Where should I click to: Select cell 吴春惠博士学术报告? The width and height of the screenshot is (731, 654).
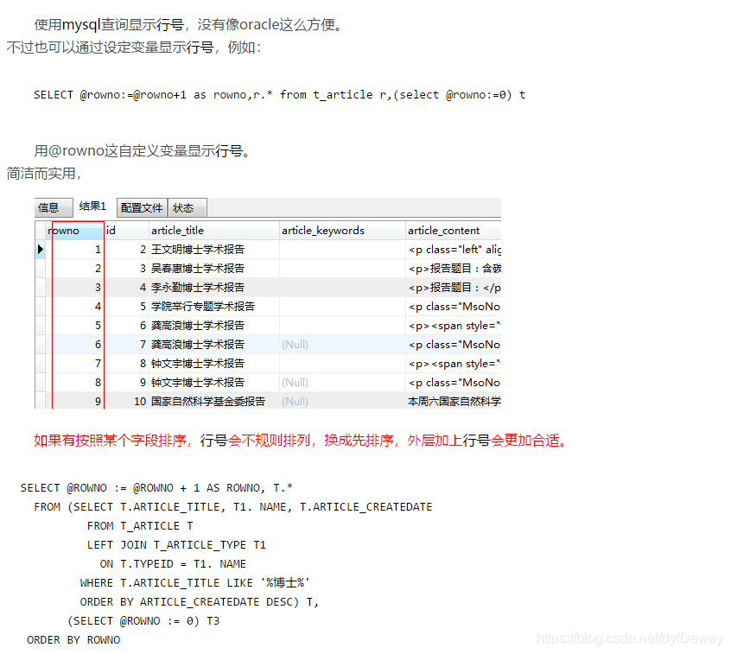[x=214, y=269]
